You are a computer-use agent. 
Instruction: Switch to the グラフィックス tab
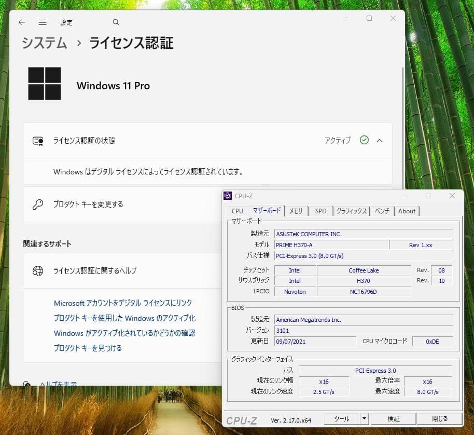tap(351, 211)
